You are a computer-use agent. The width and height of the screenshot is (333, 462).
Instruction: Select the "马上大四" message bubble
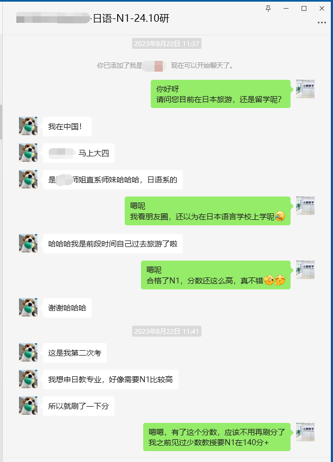tap(79, 153)
